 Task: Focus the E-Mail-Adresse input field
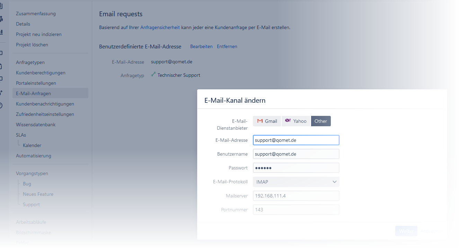pos(296,140)
